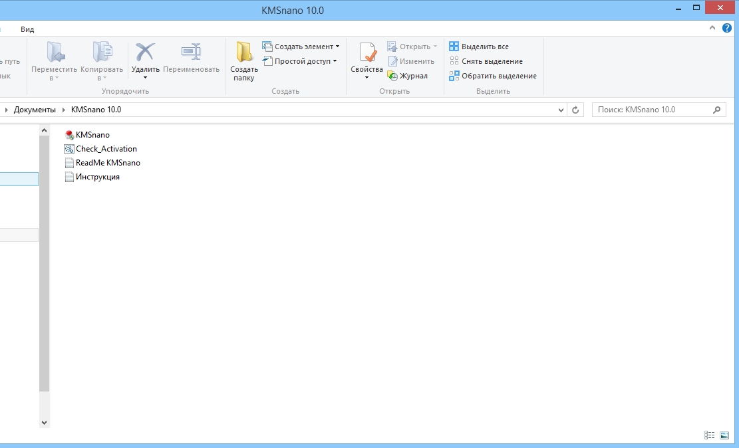
Task: Click Обратить выделение (Invert selection)
Action: [x=493, y=76]
